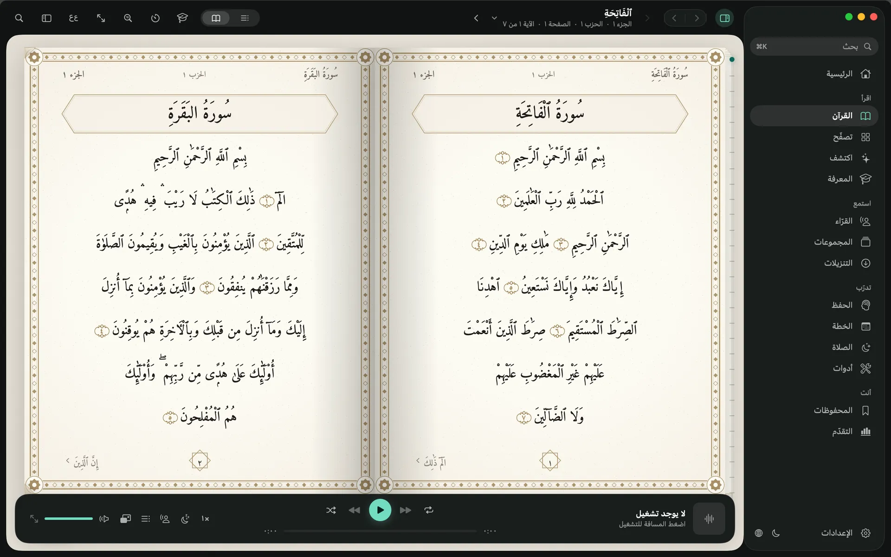
Task: Rewind to the previous track
Action: 355,510
